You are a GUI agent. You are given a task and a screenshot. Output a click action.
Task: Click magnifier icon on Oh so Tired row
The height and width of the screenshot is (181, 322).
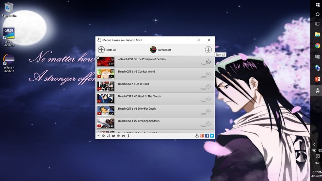(x=208, y=86)
